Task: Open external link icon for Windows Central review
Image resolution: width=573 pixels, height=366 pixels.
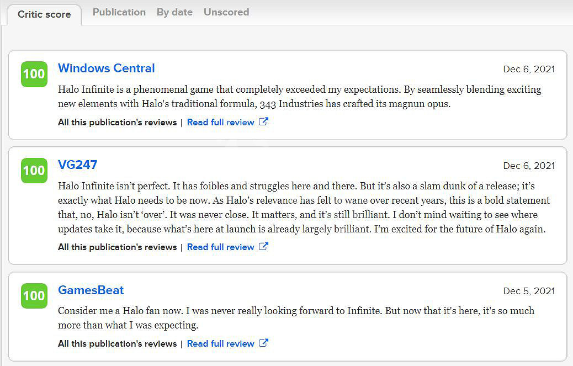Action: click(264, 122)
